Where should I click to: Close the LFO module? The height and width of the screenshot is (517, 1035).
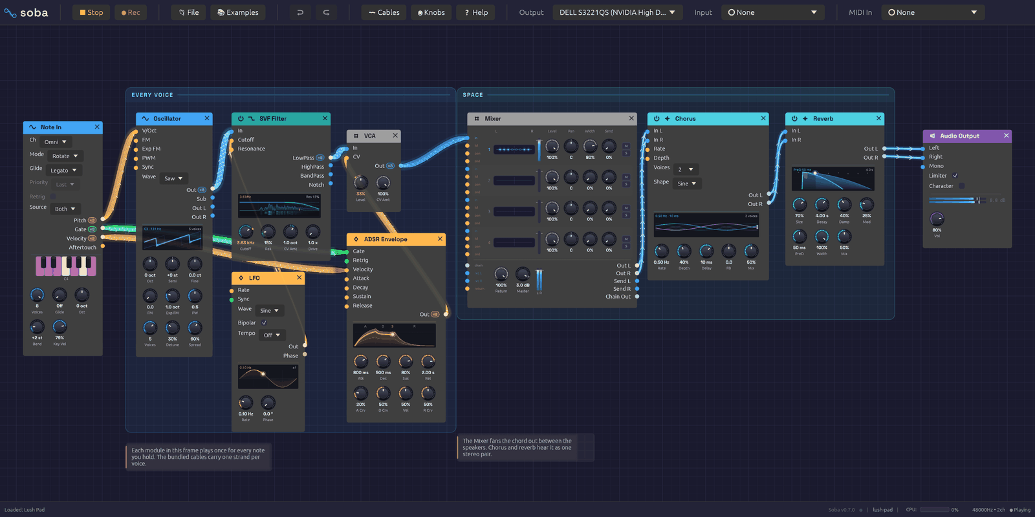click(299, 277)
